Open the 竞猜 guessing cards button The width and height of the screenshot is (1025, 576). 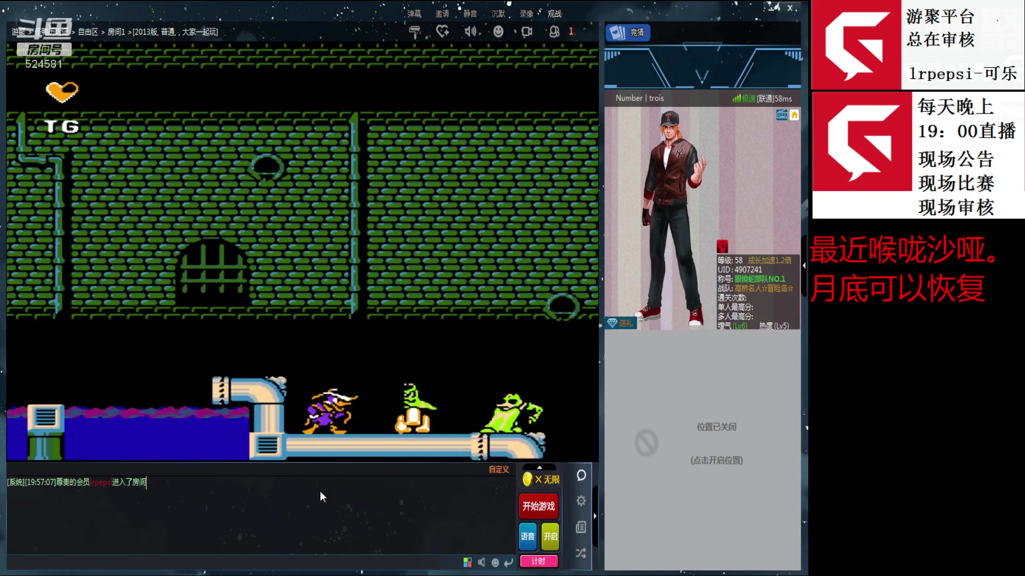click(x=628, y=33)
